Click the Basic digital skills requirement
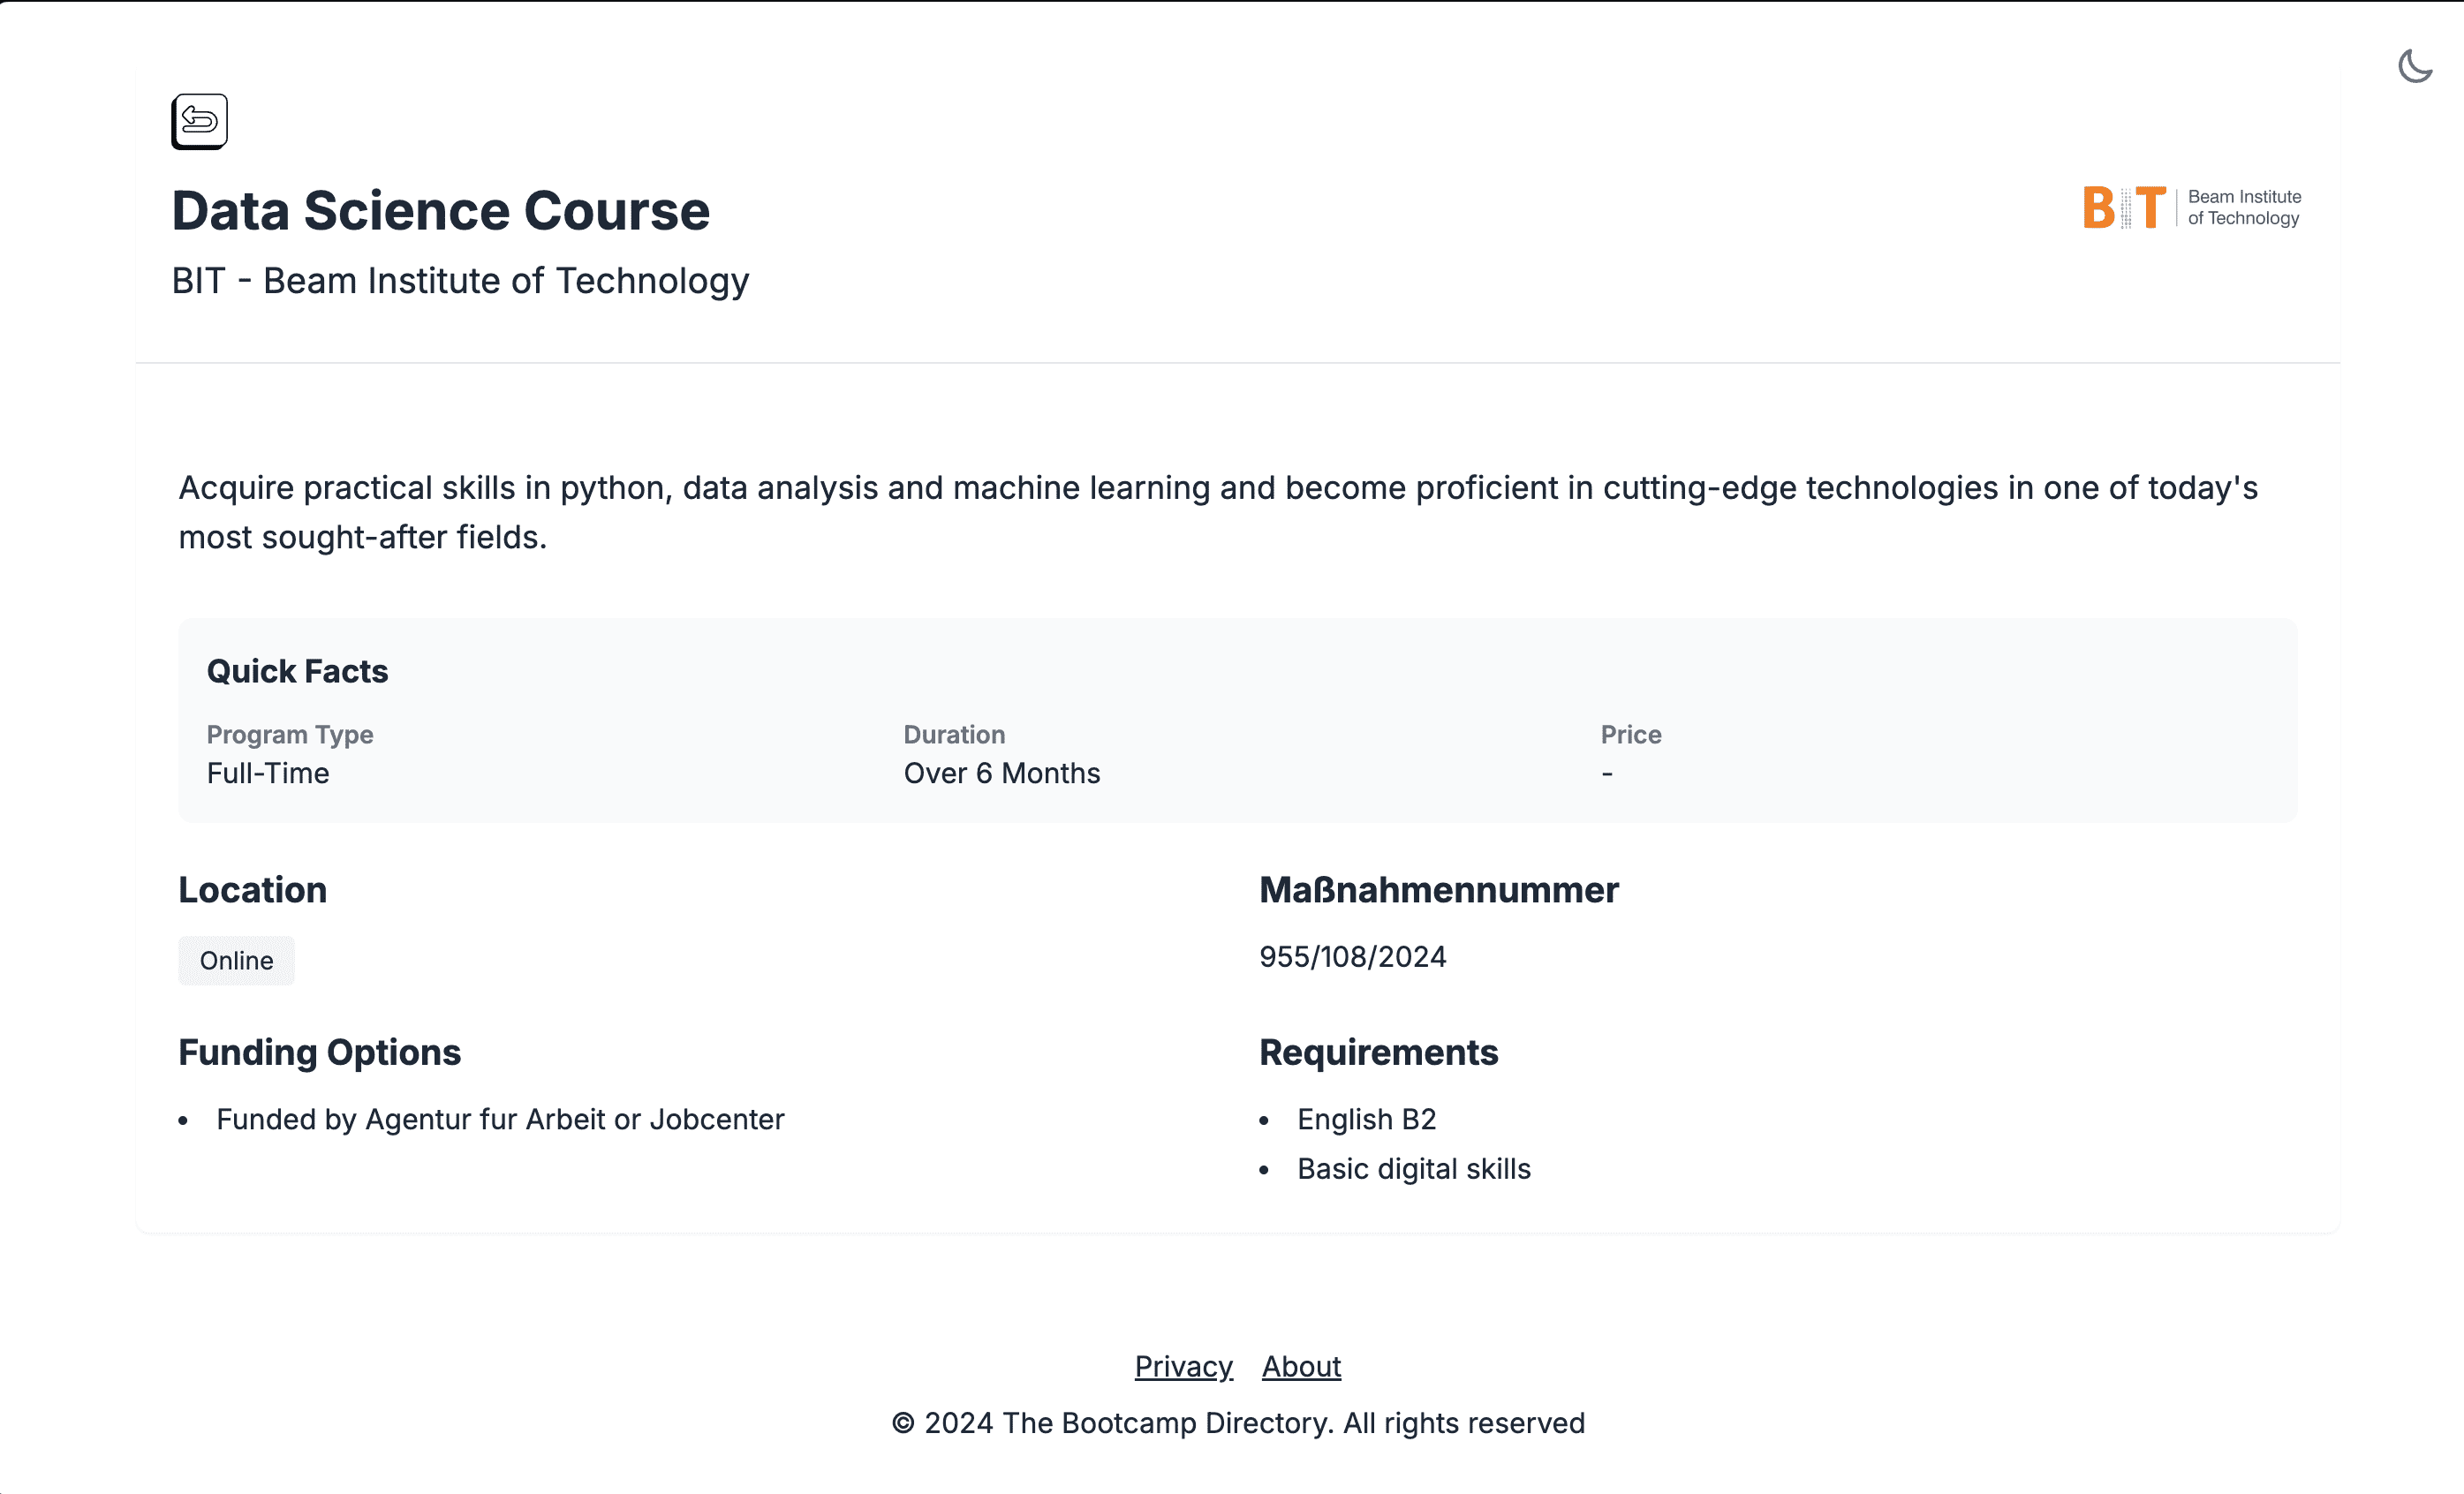This screenshot has height=1494, width=2464. (x=1413, y=1169)
